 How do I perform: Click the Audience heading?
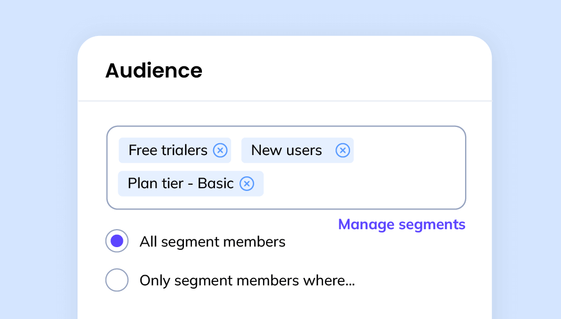154,70
